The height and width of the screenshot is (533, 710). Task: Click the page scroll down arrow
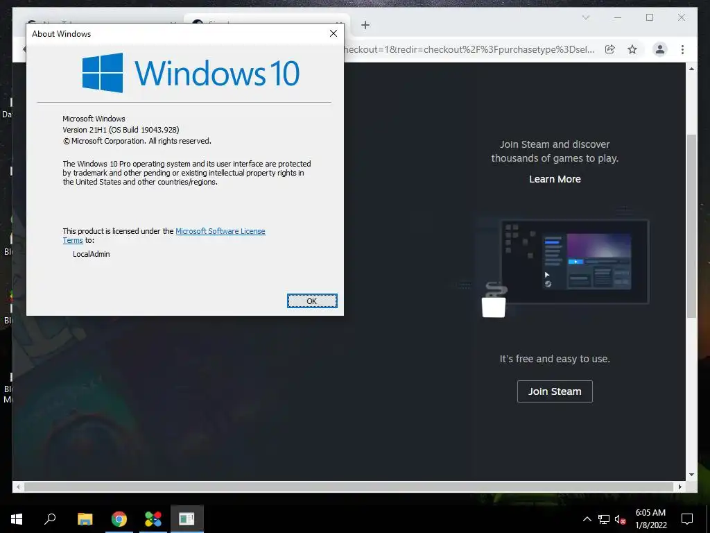coord(691,475)
